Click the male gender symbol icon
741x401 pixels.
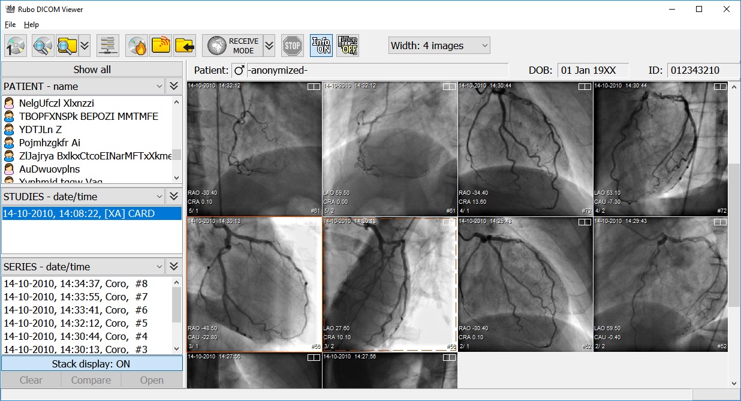point(239,71)
